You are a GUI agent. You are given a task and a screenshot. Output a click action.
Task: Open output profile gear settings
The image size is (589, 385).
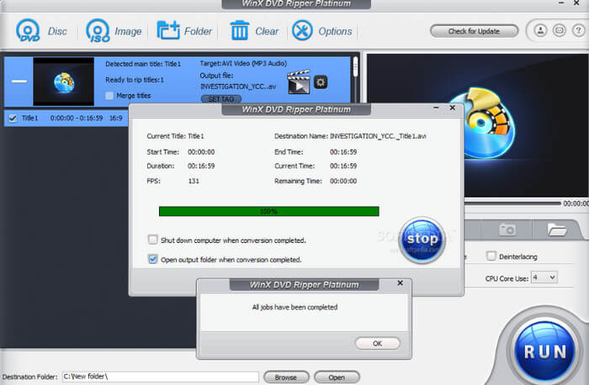[321, 82]
